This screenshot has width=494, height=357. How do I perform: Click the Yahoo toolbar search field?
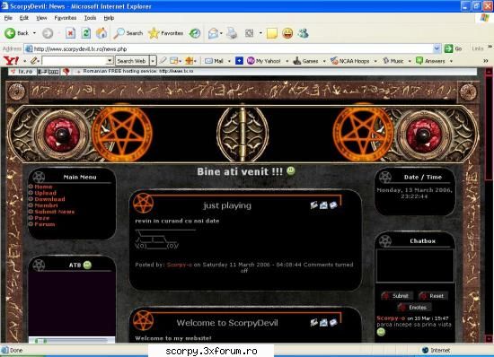tap(75, 60)
